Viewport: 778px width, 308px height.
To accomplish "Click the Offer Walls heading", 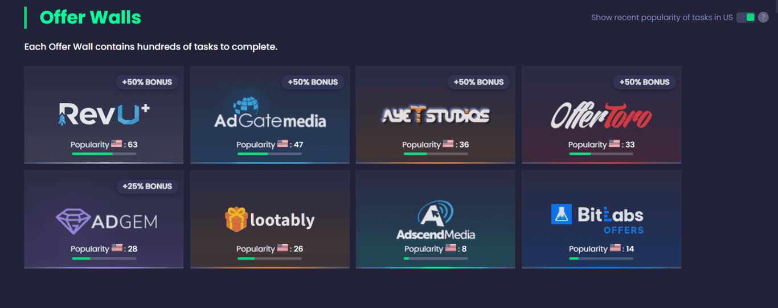I will click(x=91, y=18).
